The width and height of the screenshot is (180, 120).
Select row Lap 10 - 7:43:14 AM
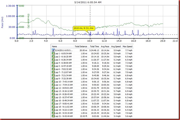(x=92, y=82)
